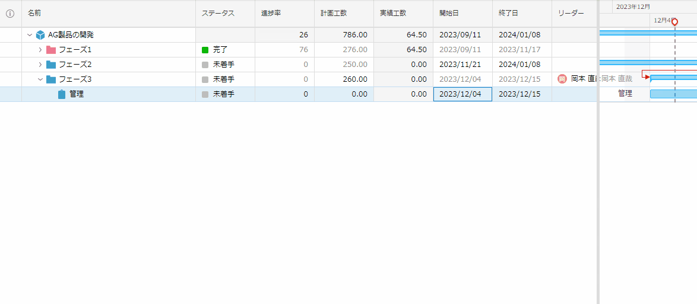The image size is (697, 304).
Task: Click the 進捗率 column header
Action: pyautogui.click(x=271, y=13)
